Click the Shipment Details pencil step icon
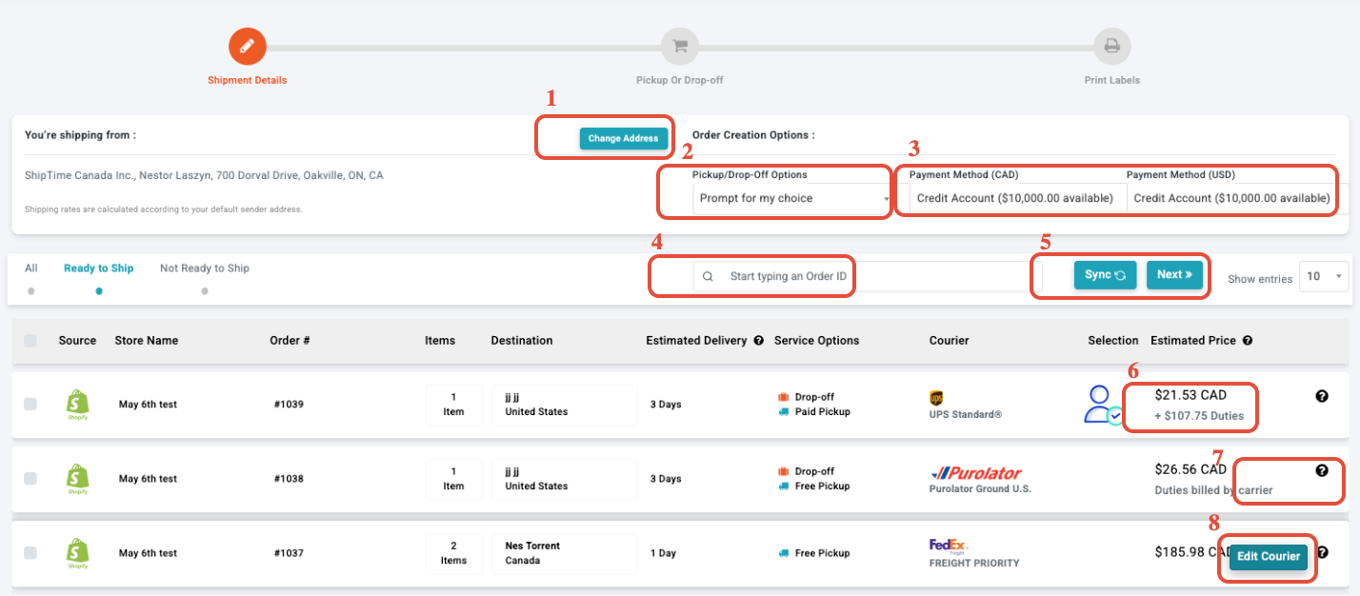Image resolution: width=1360 pixels, height=596 pixels. 247,46
